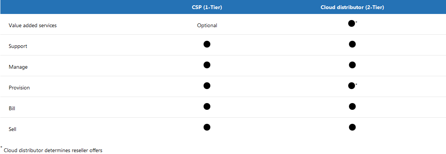
Task: Click the Support dot under CSP (1-Tier)
Action: 207,44
